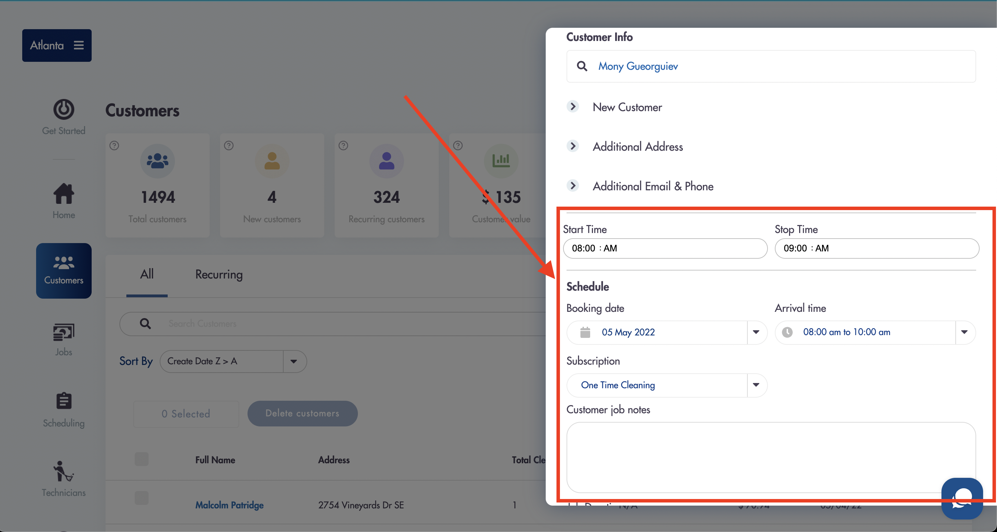Viewport: 997px width, 532px height.
Task: Go to the Home sidebar icon
Action: click(x=64, y=193)
